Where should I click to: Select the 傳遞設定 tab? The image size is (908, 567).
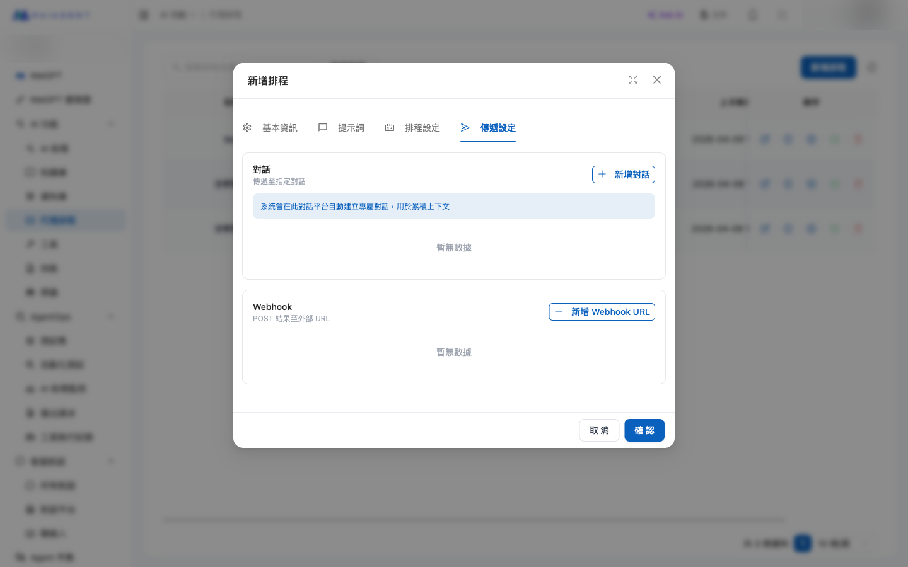point(488,128)
